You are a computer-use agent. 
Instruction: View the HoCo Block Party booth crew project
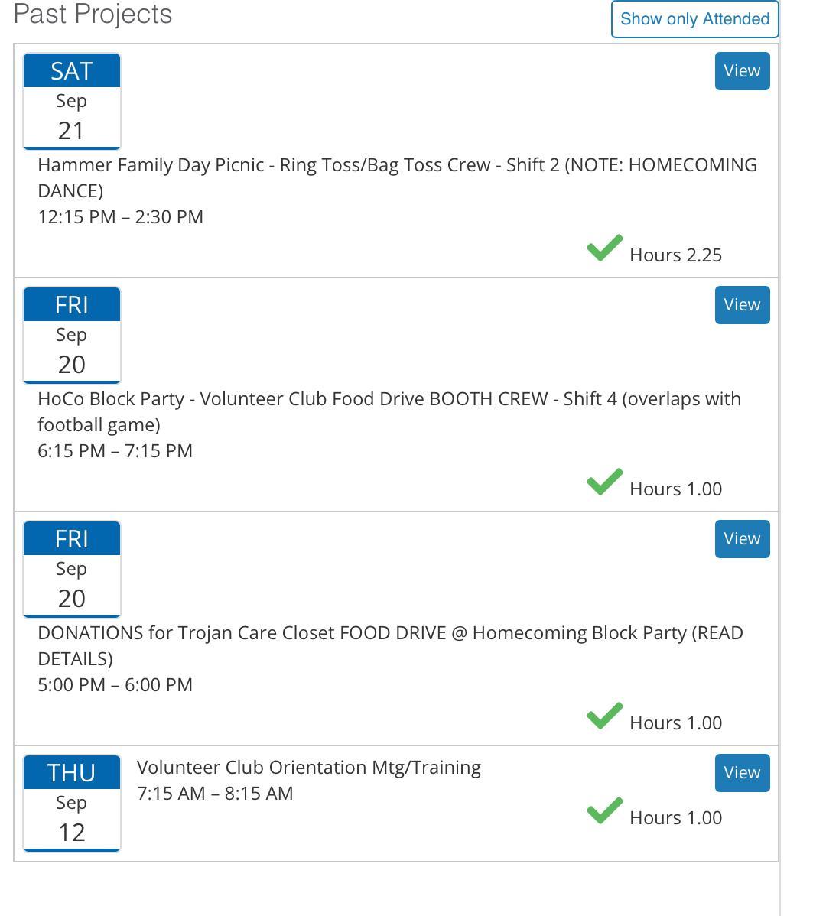[x=742, y=305]
